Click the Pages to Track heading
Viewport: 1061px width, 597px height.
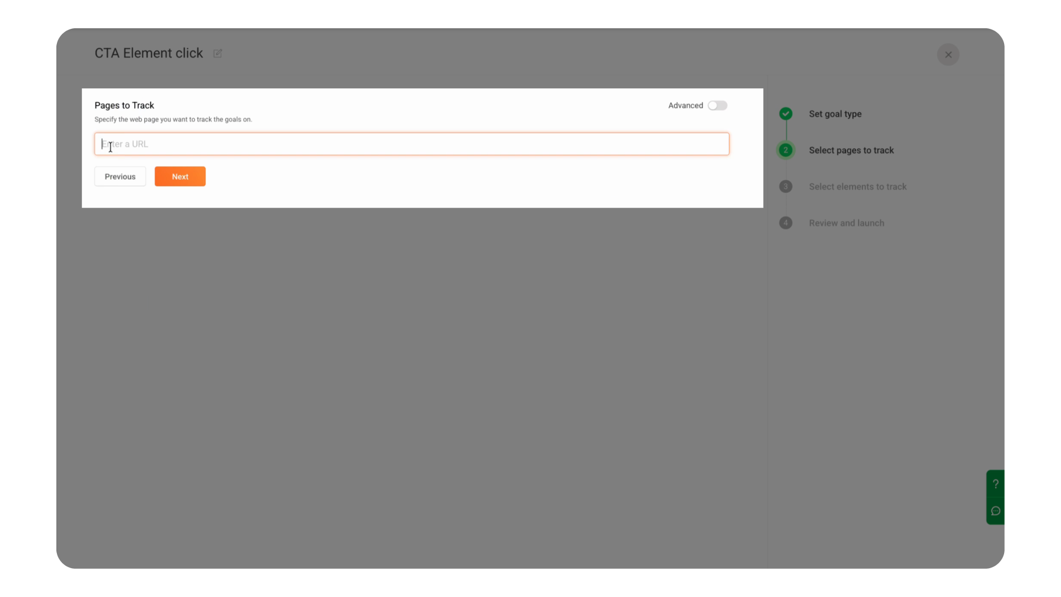click(124, 106)
